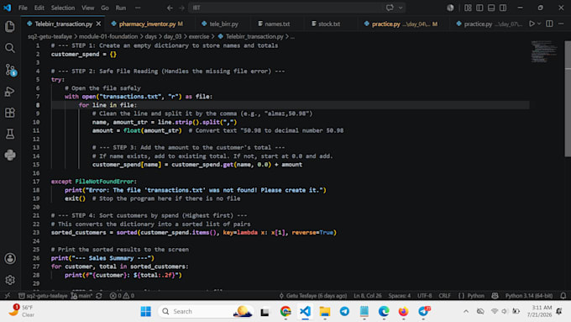Open the remote window indicator in status bar
The image size is (571, 322).
pyautogui.click(x=8, y=296)
